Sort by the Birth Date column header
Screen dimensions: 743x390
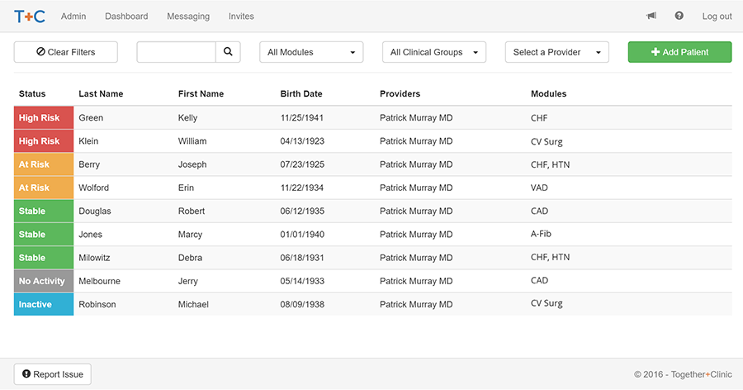click(x=301, y=94)
